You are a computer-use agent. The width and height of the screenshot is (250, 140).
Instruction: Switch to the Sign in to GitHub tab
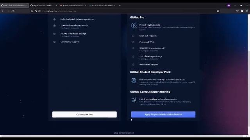(x=43, y=5)
